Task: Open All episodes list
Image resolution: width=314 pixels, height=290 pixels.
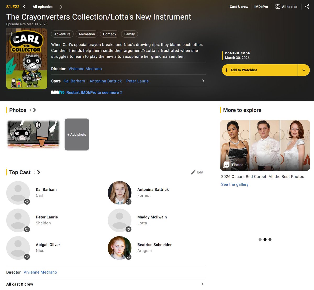Action: point(43,7)
